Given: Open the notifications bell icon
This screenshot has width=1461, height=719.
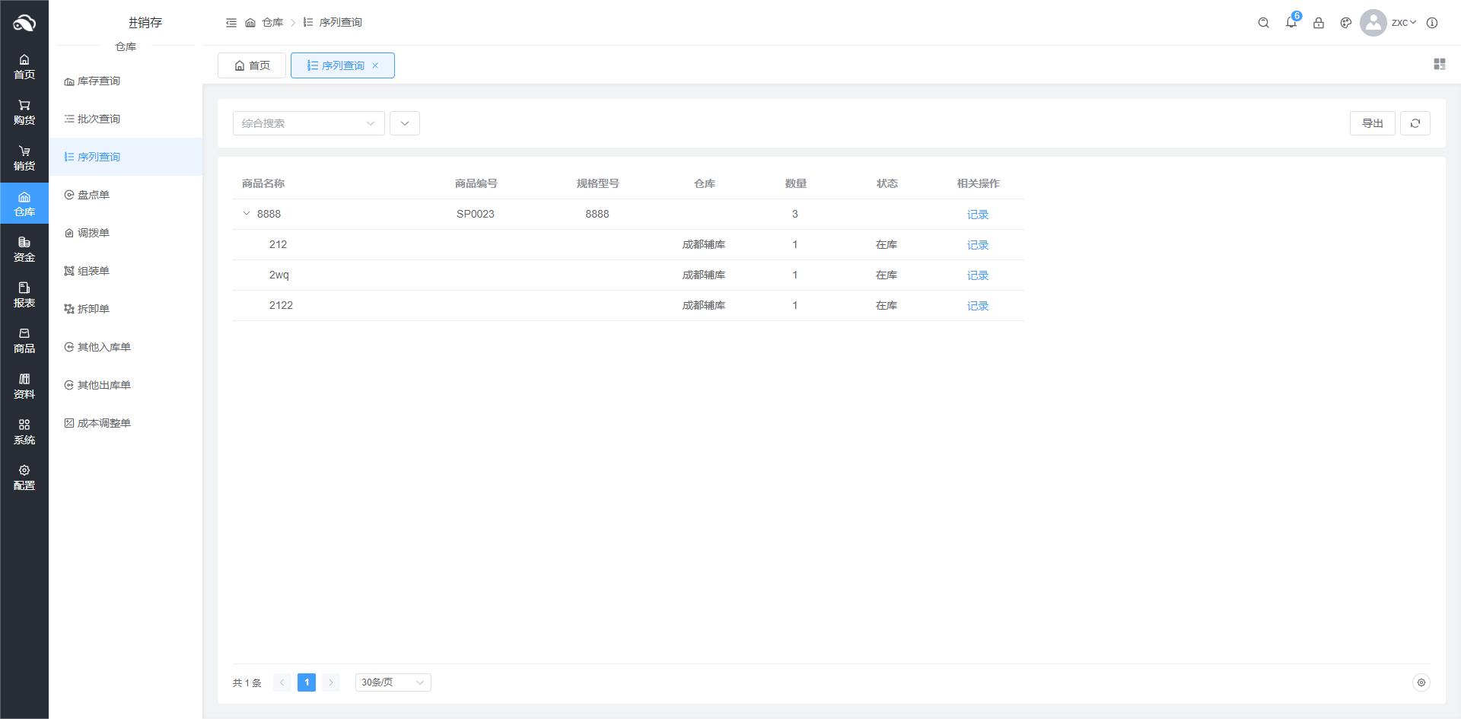Looking at the screenshot, I should 1291,23.
